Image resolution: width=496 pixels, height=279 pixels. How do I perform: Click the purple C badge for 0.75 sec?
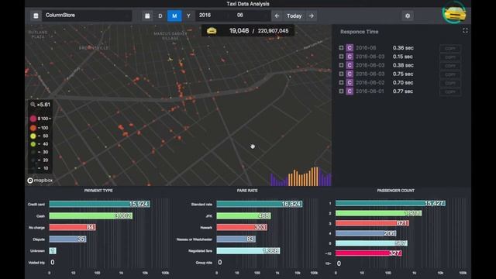pyautogui.click(x=350, y=74)
